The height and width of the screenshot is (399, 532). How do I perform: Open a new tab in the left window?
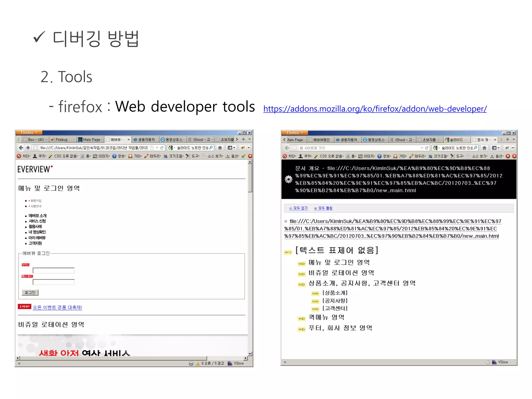243,139
